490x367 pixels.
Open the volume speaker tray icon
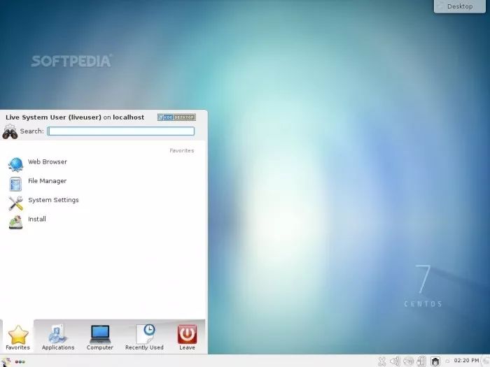coord(395,361)
